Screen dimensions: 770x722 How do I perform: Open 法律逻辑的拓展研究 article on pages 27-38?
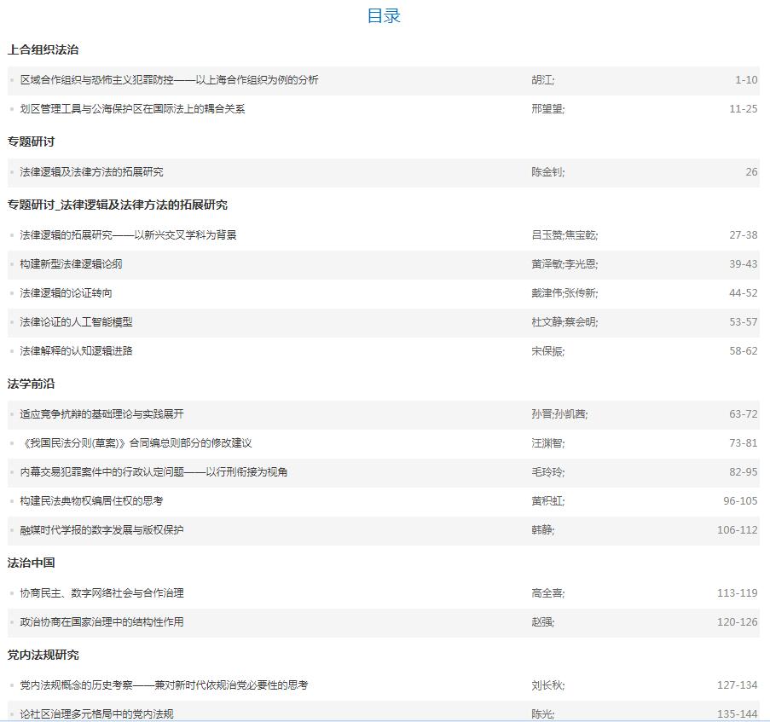coord(128,235)
